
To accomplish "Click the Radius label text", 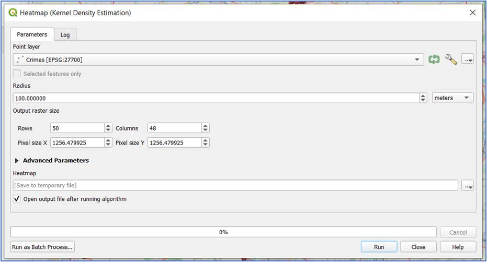I will point(22,86).
